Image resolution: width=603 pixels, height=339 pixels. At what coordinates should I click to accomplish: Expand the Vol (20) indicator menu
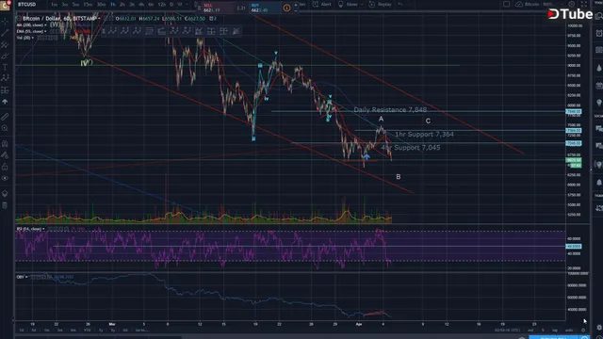(x=33, y=38)
